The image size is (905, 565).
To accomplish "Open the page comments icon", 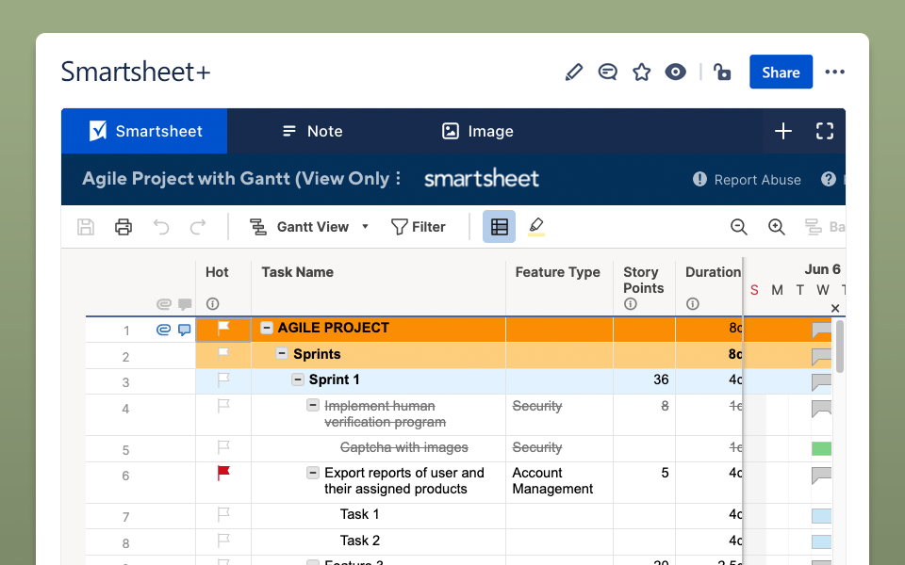I will pos(607,73).
